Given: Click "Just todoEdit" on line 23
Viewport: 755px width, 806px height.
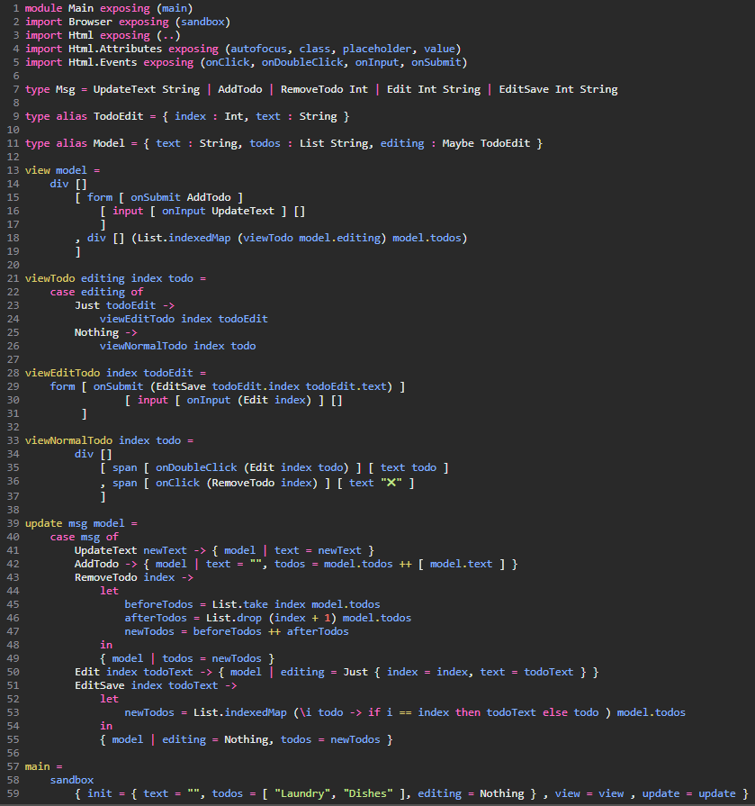Looking at the screenshot, I should (x=115, y=305).
